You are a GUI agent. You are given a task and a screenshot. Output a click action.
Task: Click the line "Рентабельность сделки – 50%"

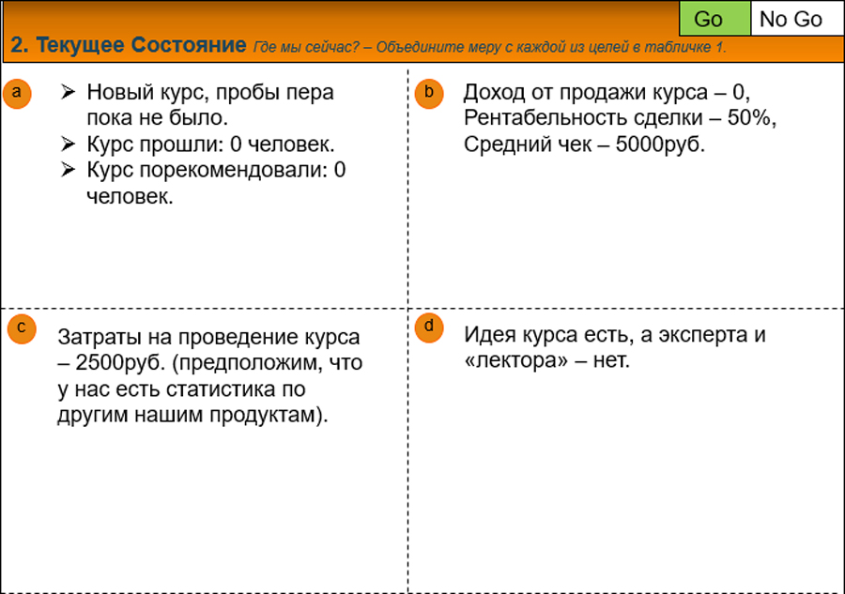point(621,119)
